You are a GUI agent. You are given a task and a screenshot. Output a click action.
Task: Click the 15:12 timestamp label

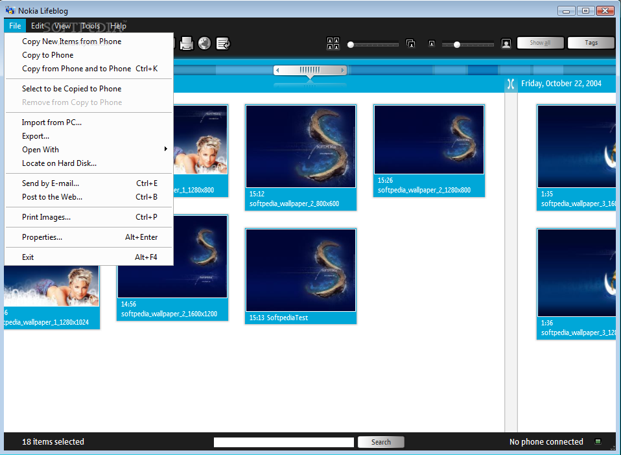(x=257, y=194)
